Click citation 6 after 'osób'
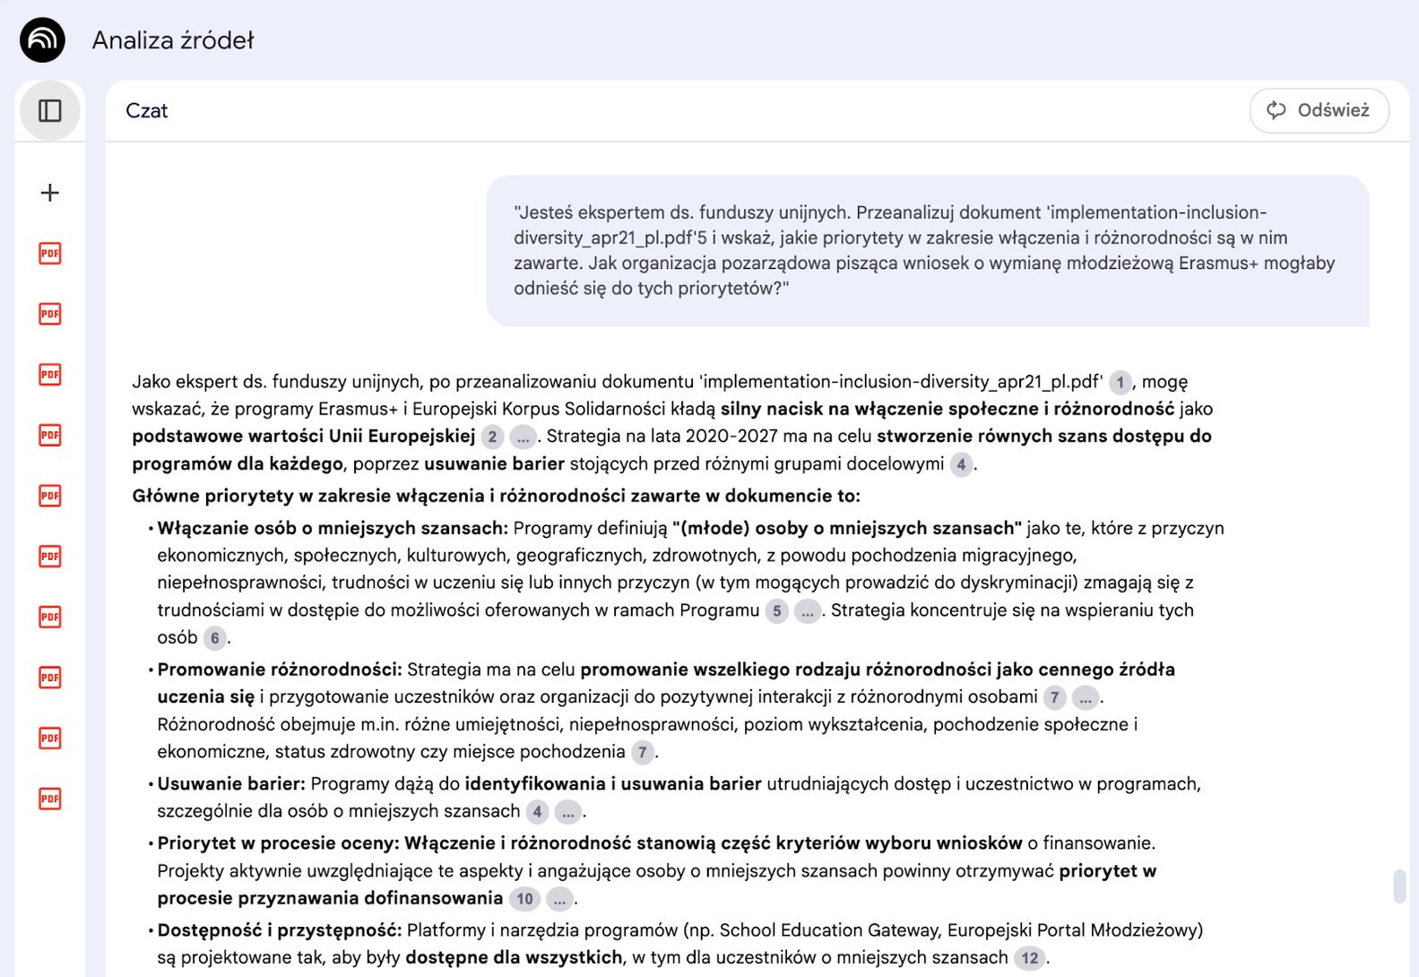The width and height of the screenshot is (1419, 977). [214, 638]
